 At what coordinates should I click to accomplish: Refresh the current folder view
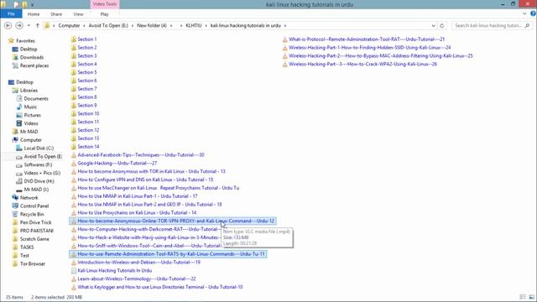442,26
